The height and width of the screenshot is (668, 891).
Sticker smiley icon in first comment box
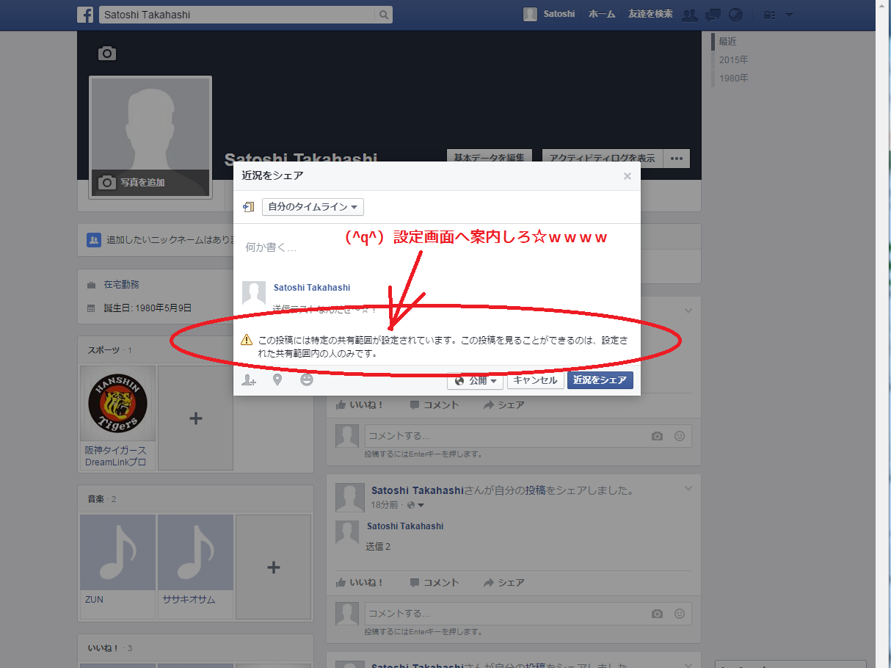pos(680,436)
